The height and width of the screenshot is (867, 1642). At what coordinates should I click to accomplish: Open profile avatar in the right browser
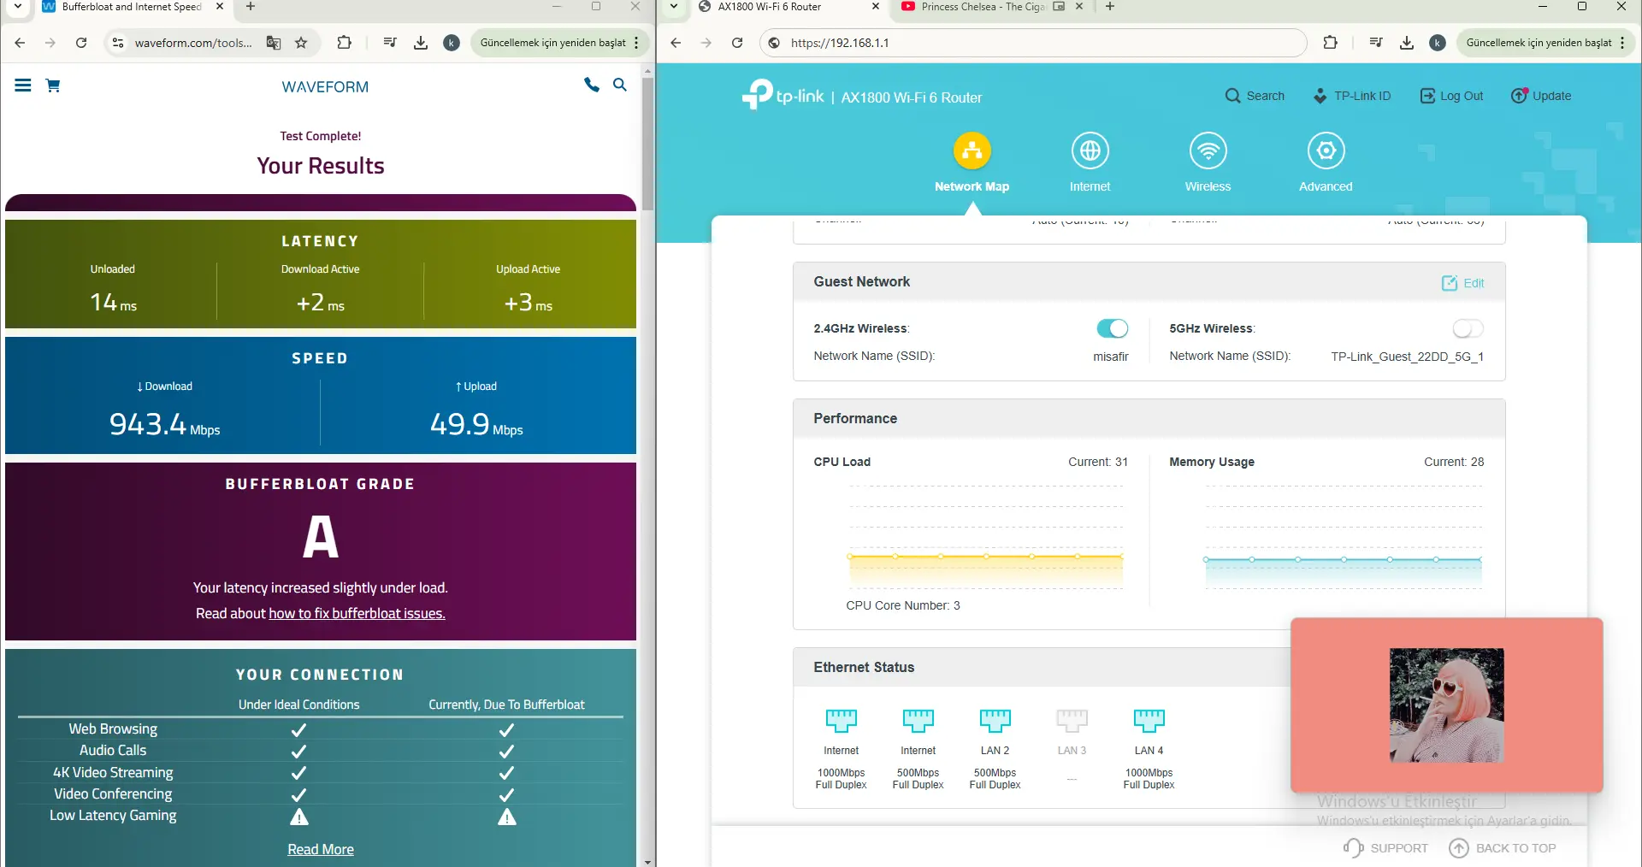(x=1438, y=43)
